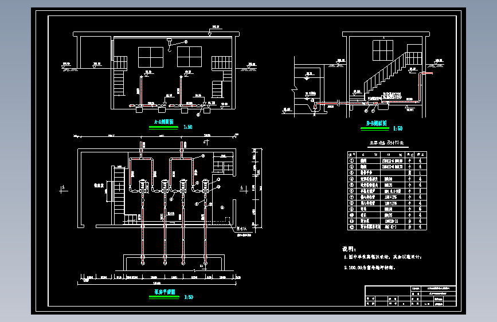Select the "主要设备及材料表" table heading
This screenshot has height=322, width=497.
coord(387,143)
